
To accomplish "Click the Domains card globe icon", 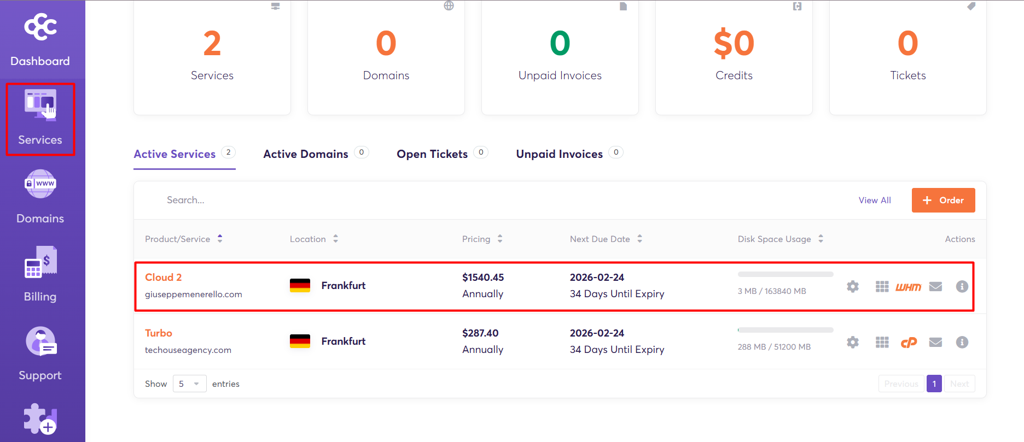I will coord(449,5).
